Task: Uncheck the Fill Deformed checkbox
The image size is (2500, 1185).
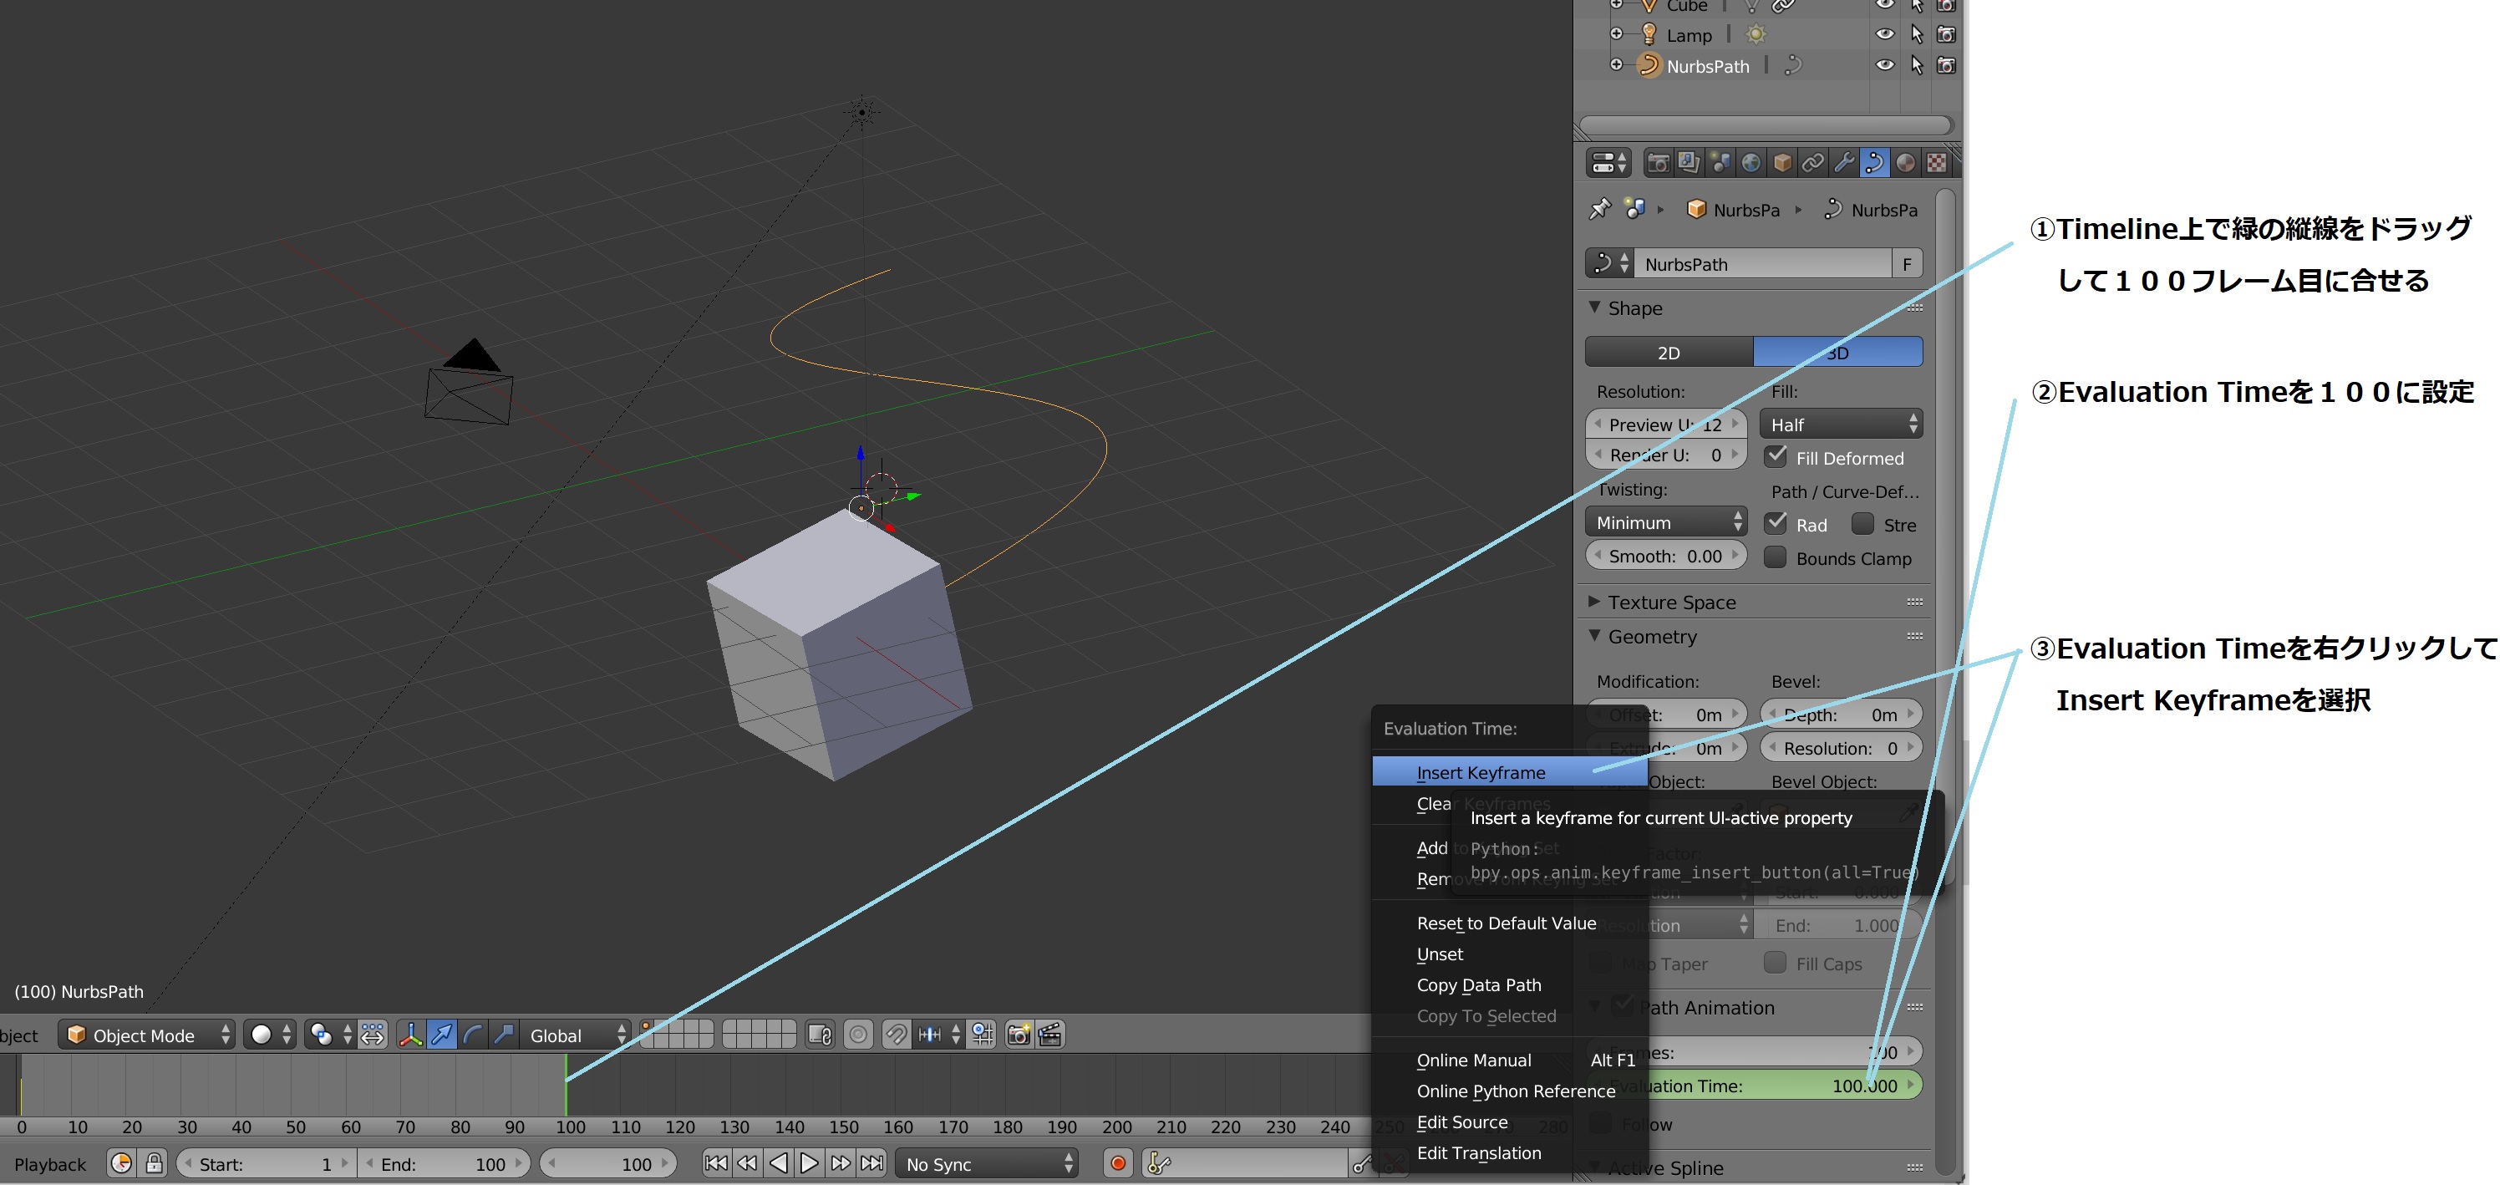Action: click(x=1776, y=456)
